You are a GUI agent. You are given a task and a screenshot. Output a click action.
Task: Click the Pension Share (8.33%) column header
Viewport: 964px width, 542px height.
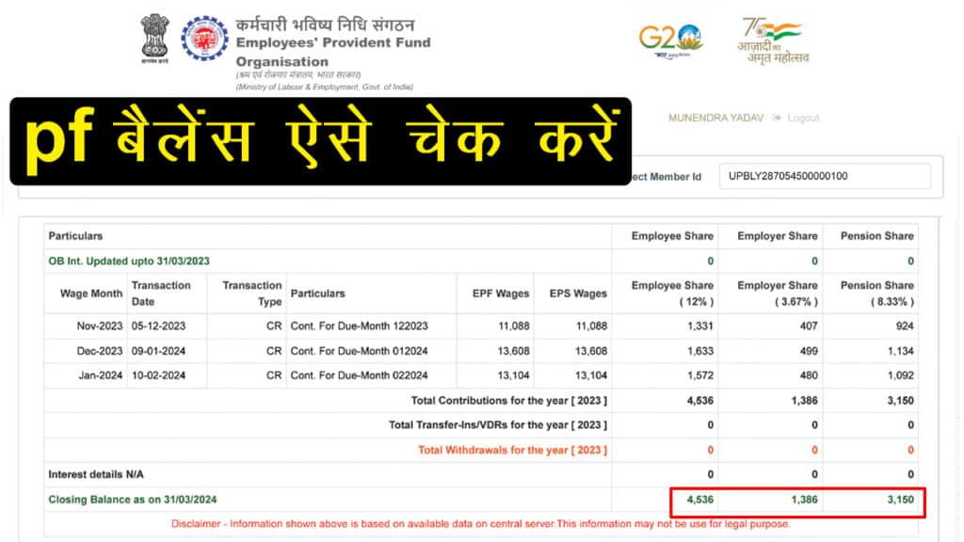(876, 294)
